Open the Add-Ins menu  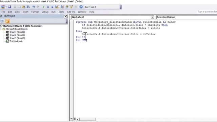(x=71, y=12)
